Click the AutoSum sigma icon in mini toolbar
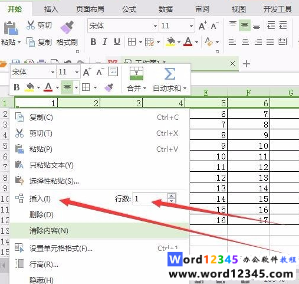The image size is (299, 284). tap(170, 74)
